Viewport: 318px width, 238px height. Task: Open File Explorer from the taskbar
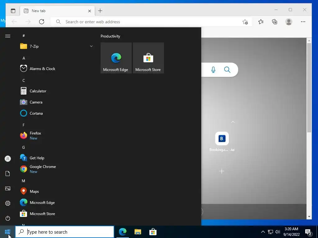tap(138, 232)
